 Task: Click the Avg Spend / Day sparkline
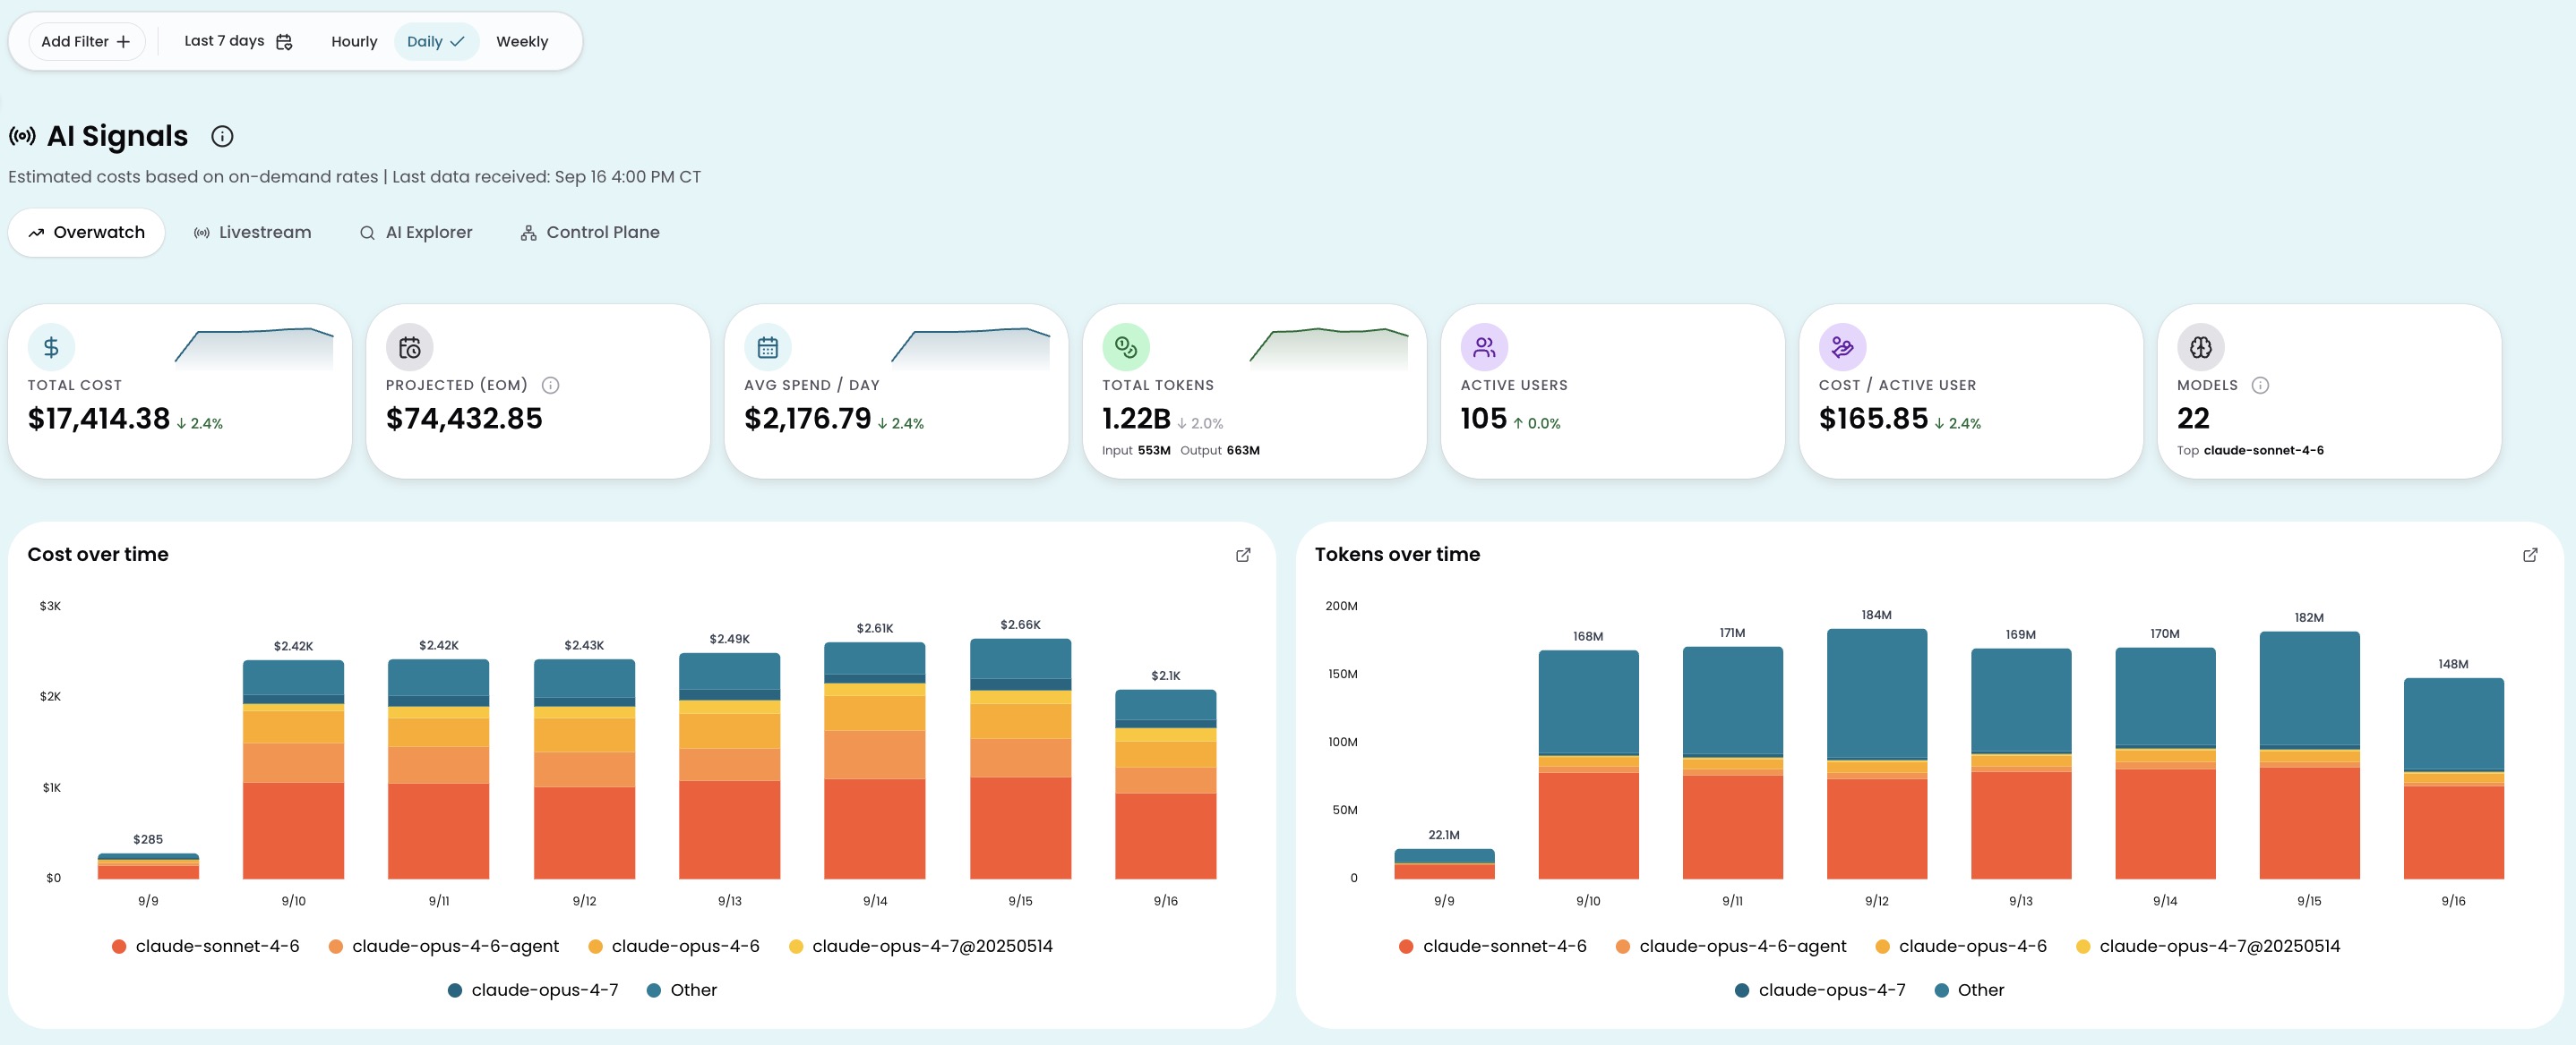[x=970, y=348]
